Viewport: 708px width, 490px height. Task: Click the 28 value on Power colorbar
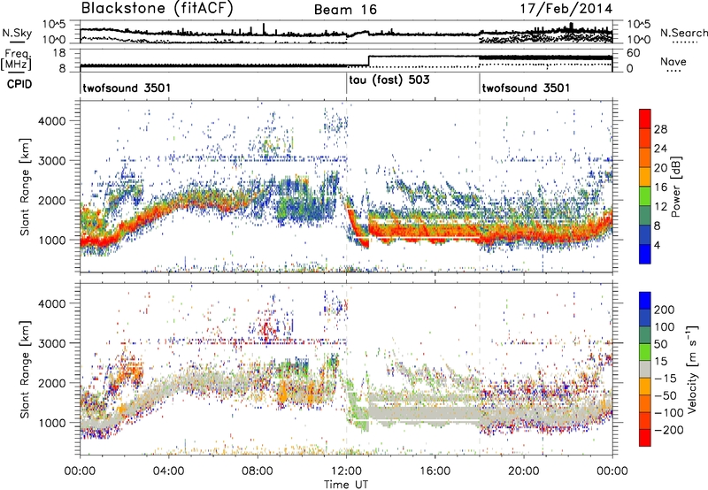coord(660,129)
